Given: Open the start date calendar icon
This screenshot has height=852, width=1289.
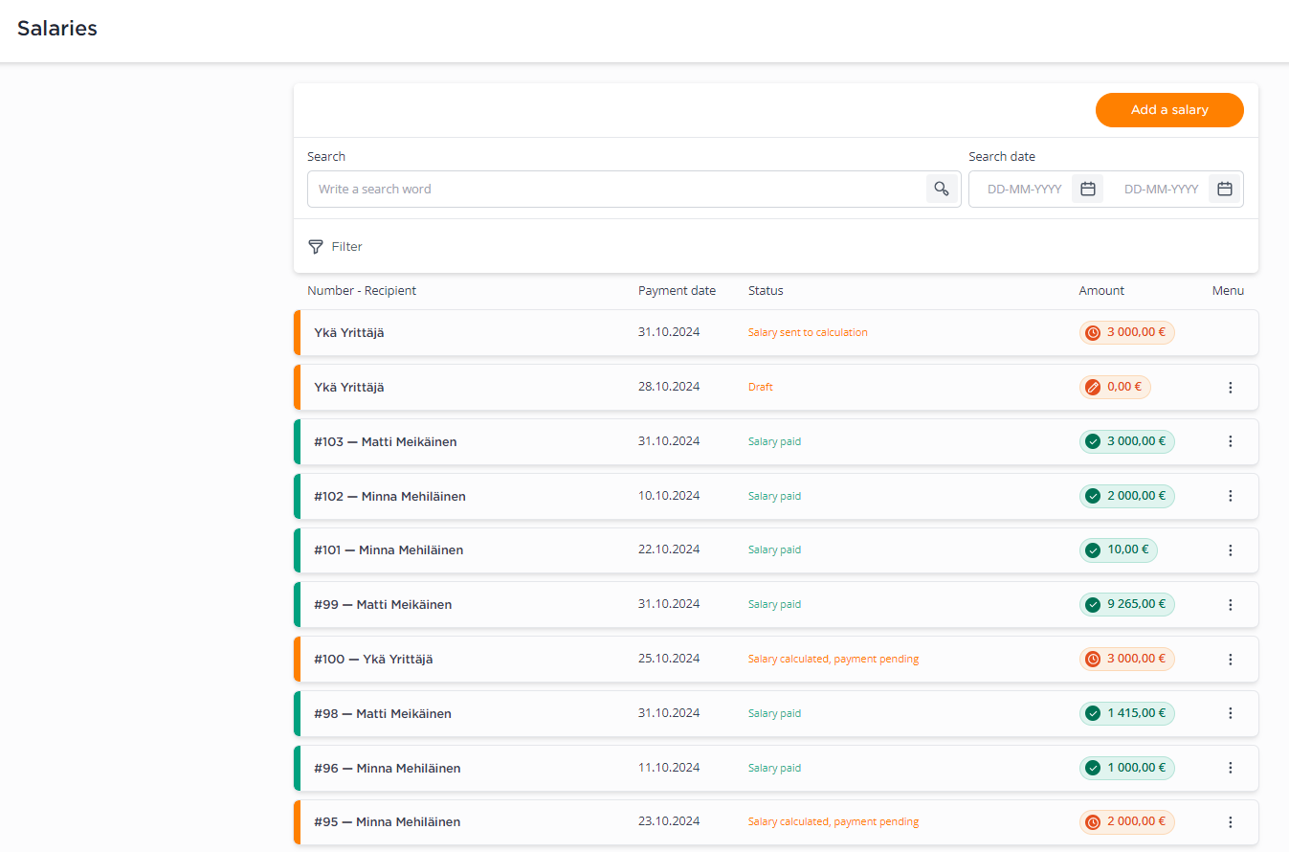Looking at the screenshot, I should 1088,189.
